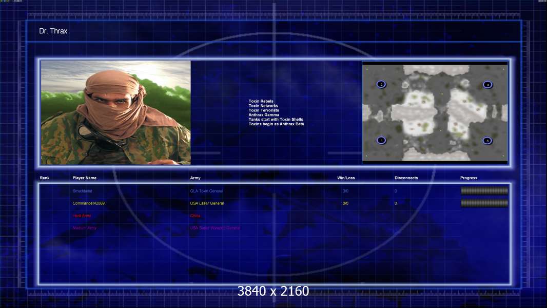Image resolution: width=547 pixels, height=308 pixels.
Task: Click the Army column header
Action: [196, 178]
